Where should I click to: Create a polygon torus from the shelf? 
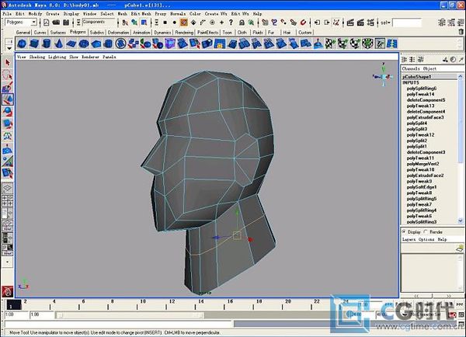84,44
